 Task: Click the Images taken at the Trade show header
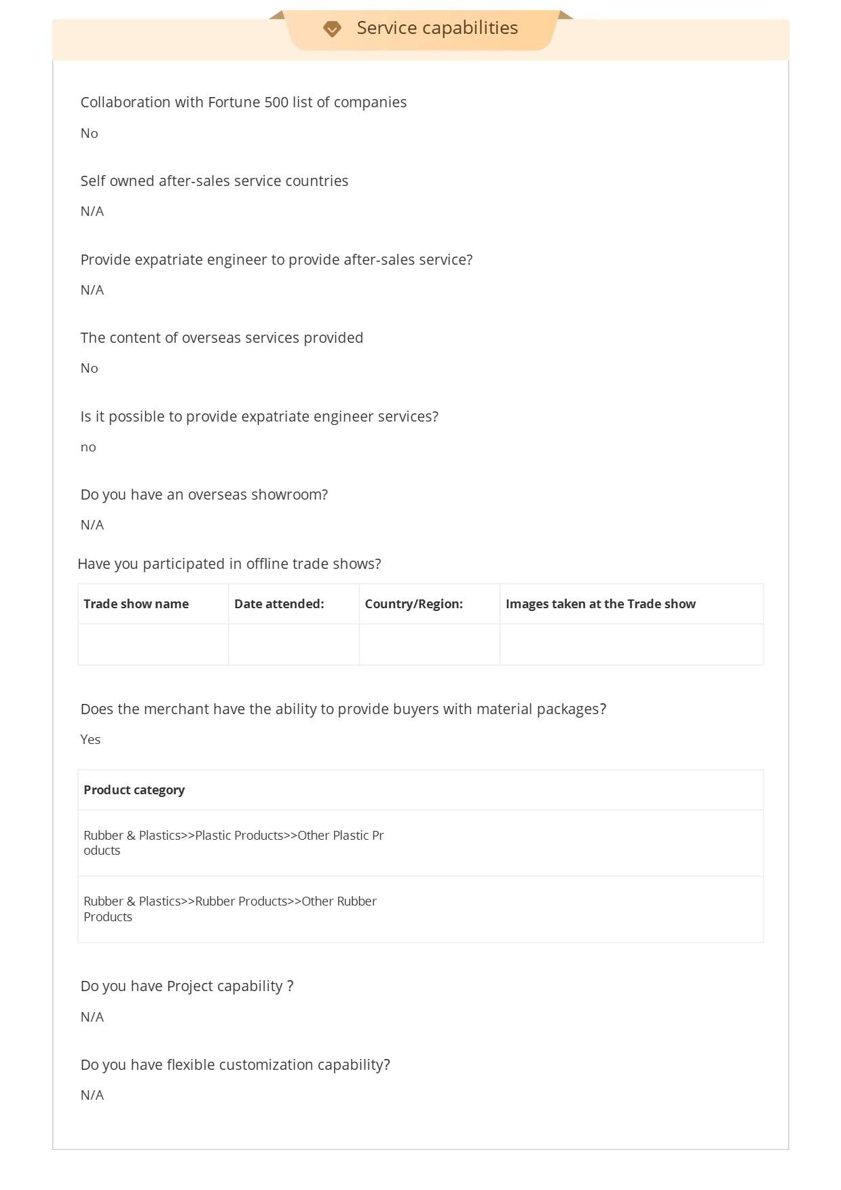(x=600, y=604)
